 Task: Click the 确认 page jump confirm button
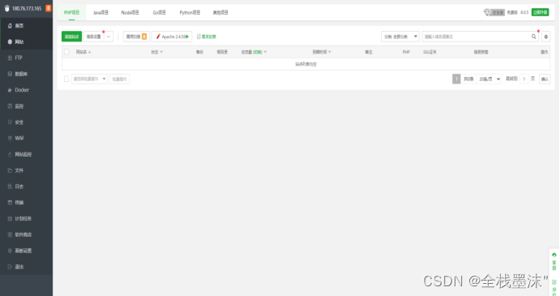coord(545,79)
